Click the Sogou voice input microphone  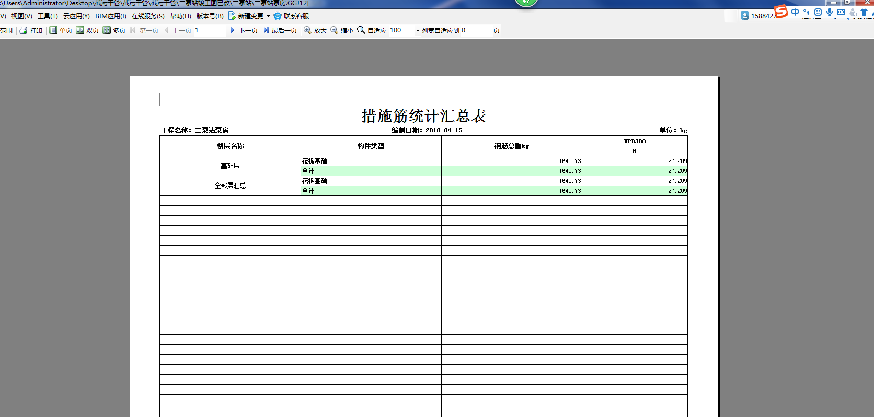point(830,12)
